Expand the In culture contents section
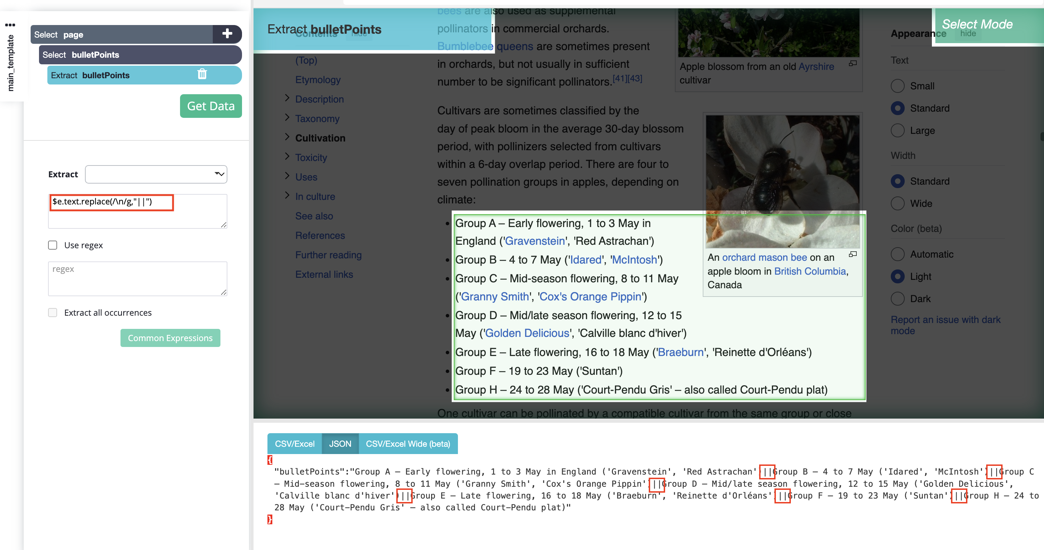 tap(287, 195)
